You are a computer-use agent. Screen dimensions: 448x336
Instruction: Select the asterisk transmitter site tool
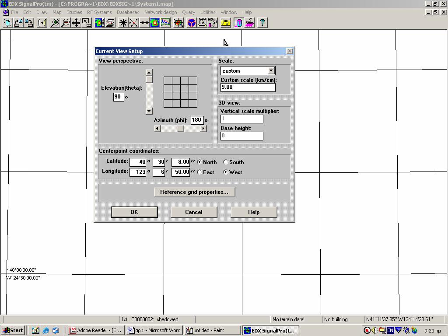pos(123,23)
